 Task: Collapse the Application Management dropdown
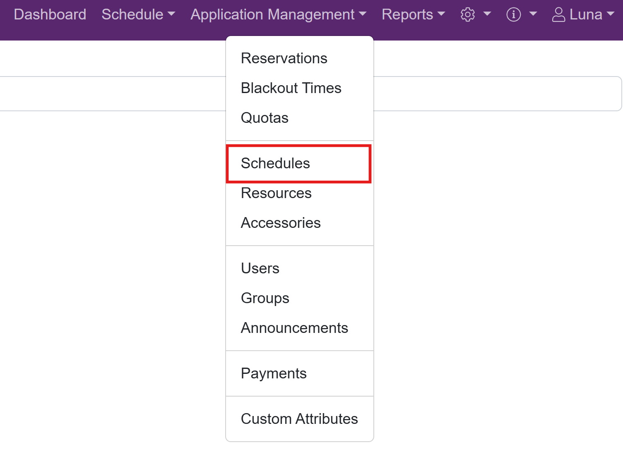pos(278,14)
